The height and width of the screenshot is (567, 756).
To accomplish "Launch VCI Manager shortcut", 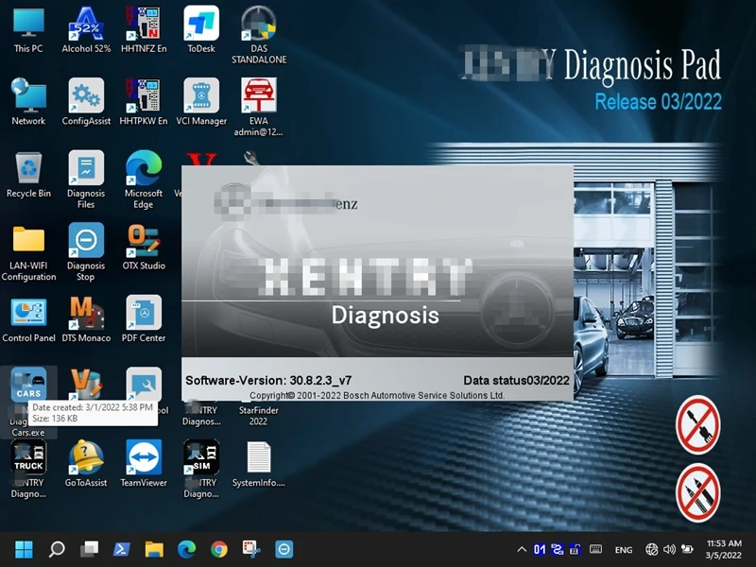I will click(x=201, y=102).
